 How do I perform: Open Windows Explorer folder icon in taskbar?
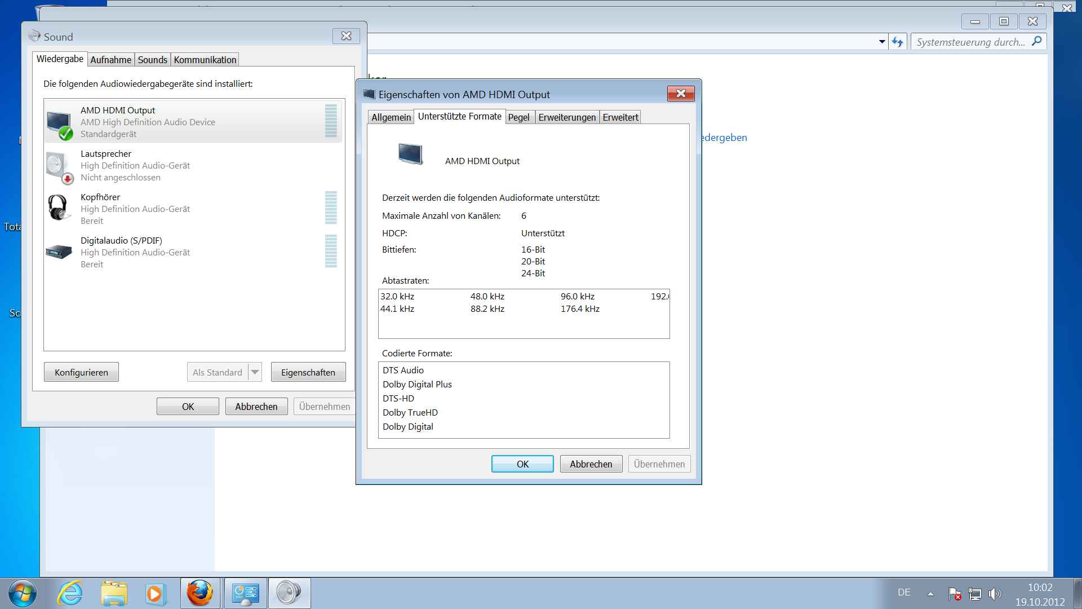click(x=114, y=593)
